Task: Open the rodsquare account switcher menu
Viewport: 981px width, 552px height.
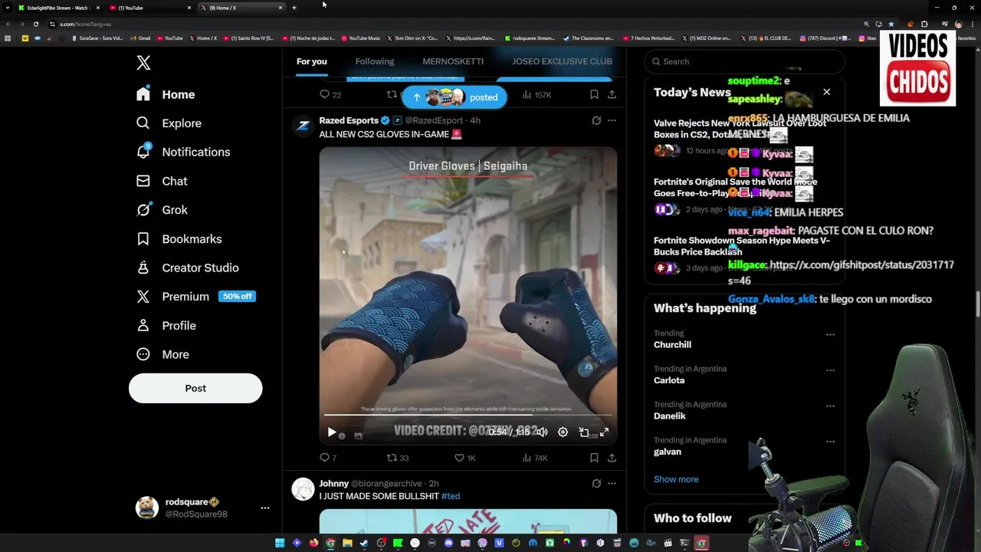Action: tap(264, 508)
